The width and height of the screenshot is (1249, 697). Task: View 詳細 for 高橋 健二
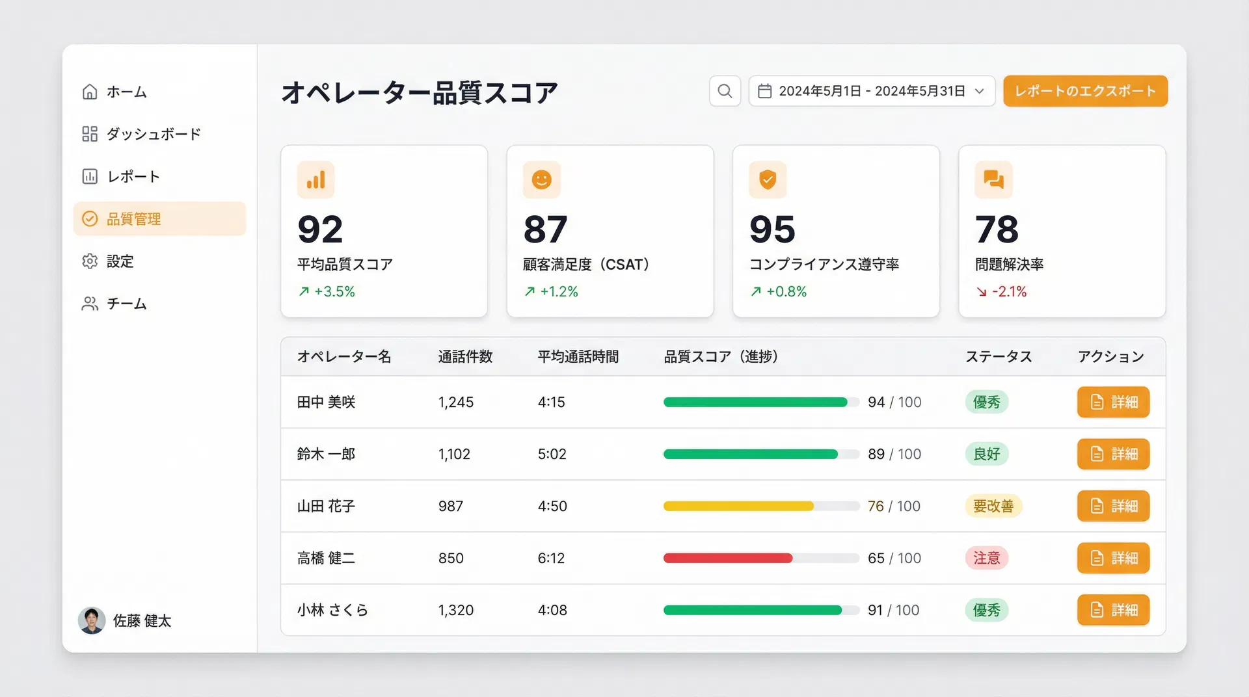point(1113,558)
